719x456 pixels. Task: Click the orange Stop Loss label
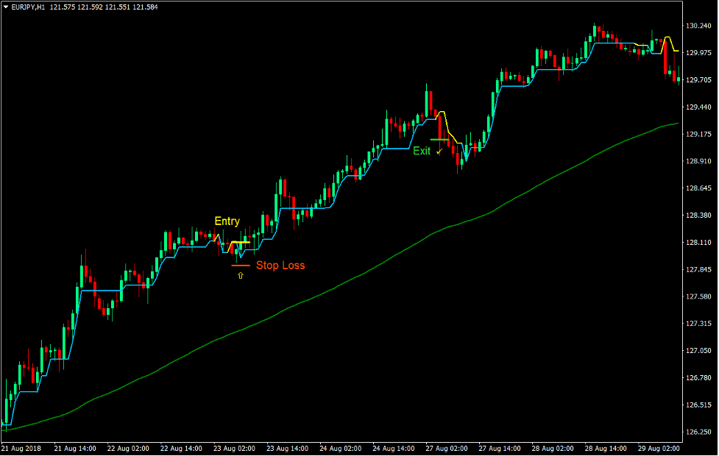click(x=282, y=265)
